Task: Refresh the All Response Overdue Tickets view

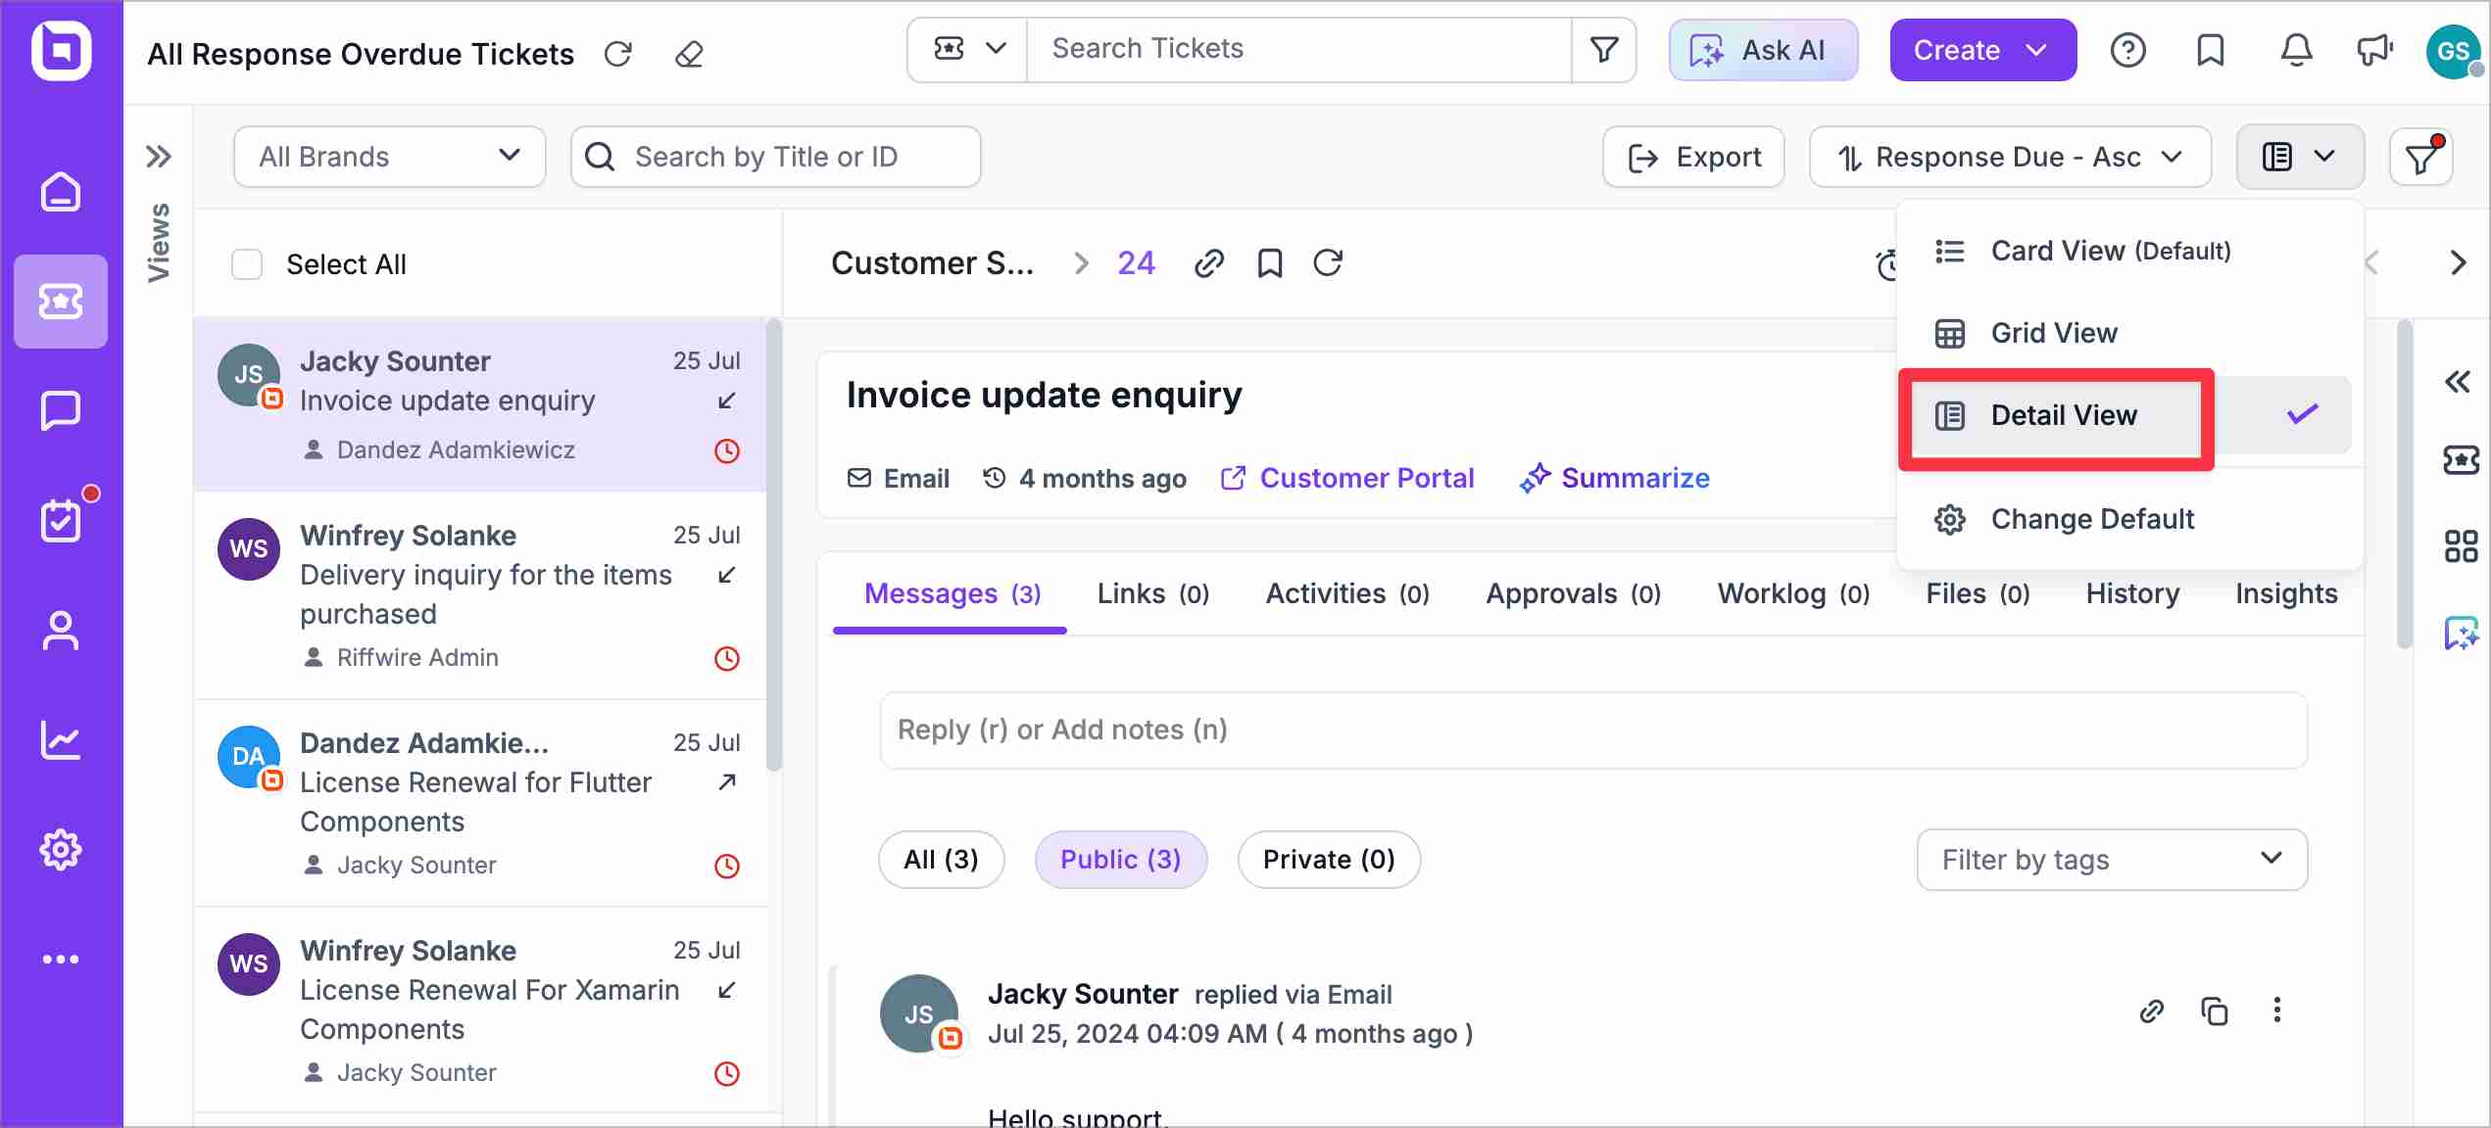Action: coord(618,54)
